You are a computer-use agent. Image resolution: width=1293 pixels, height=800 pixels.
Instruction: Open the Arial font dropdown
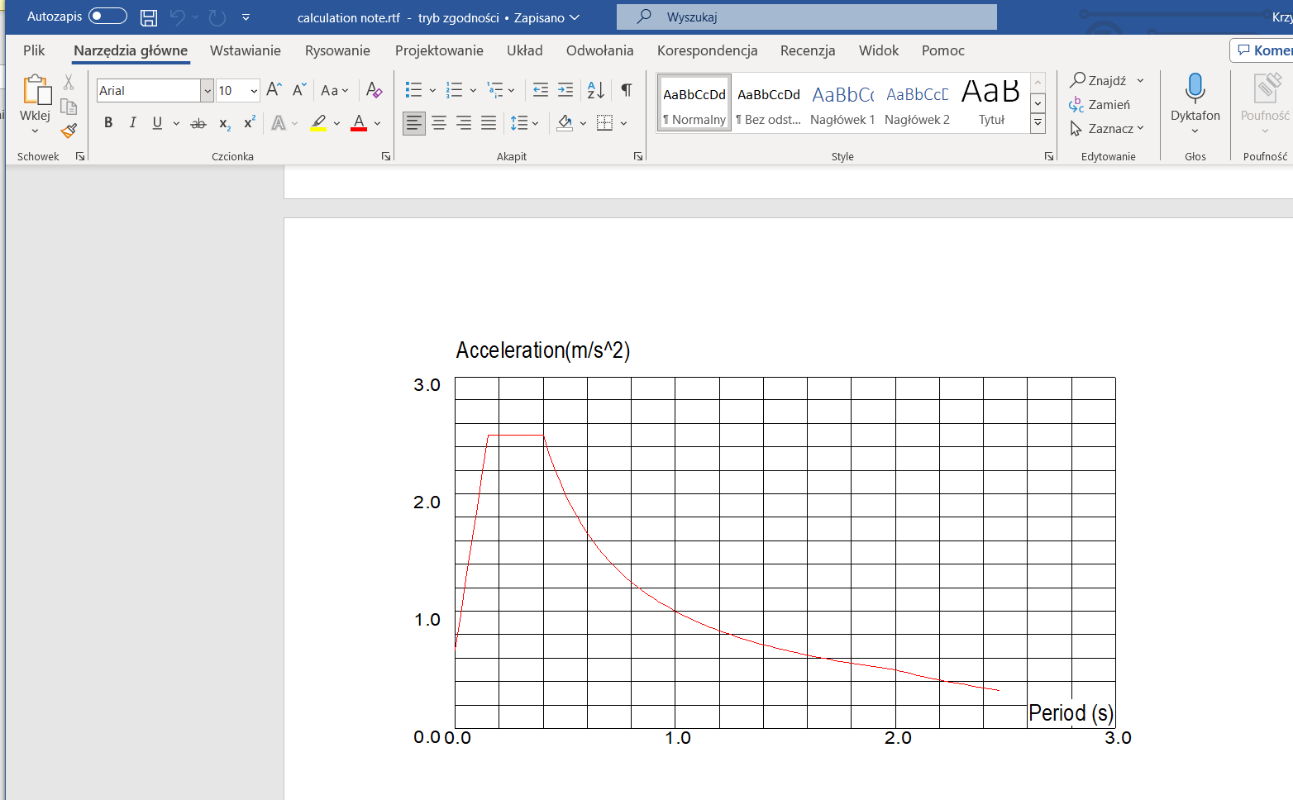click(208, 90)
